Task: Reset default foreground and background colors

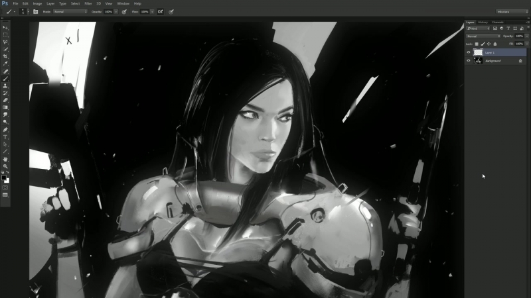Action: pyautogui.click(x=3, y=172)
